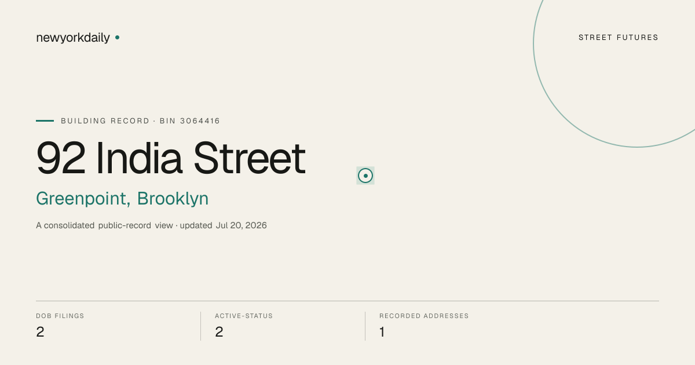
Task: Open the newyorkdaily home logo
Action: pyautogui.click(x=73, y=38)
